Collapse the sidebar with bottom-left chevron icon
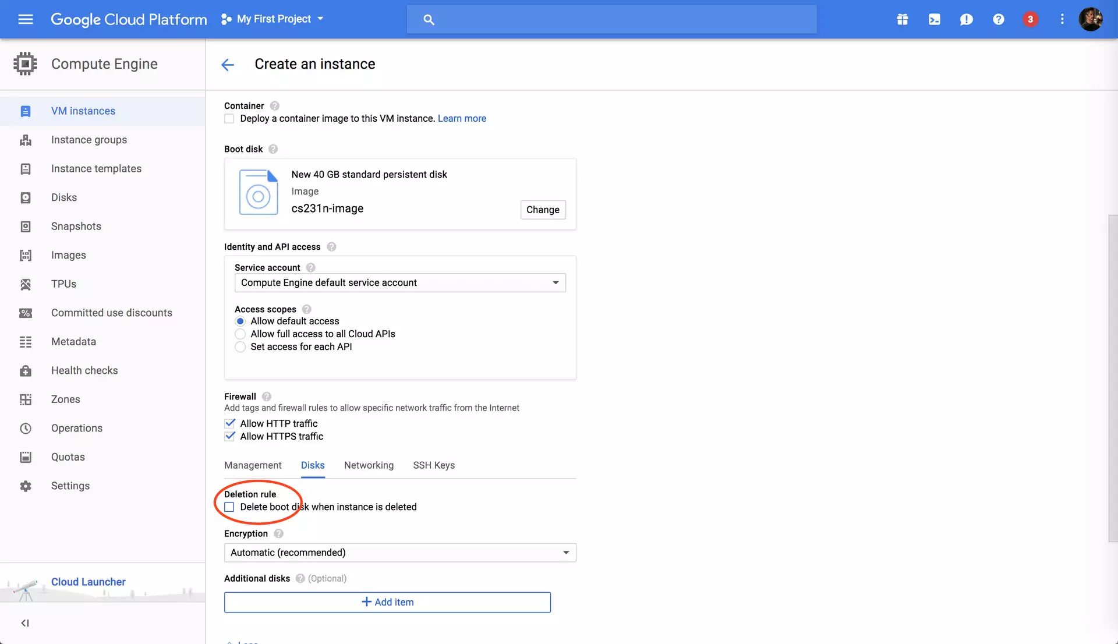Image resolution: width=1118 pixels, height=644 pixels. 25,623
